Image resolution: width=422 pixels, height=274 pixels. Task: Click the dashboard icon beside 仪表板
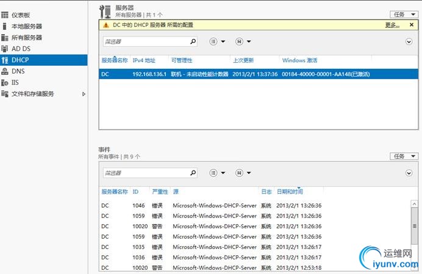click(x=5, y=15)
